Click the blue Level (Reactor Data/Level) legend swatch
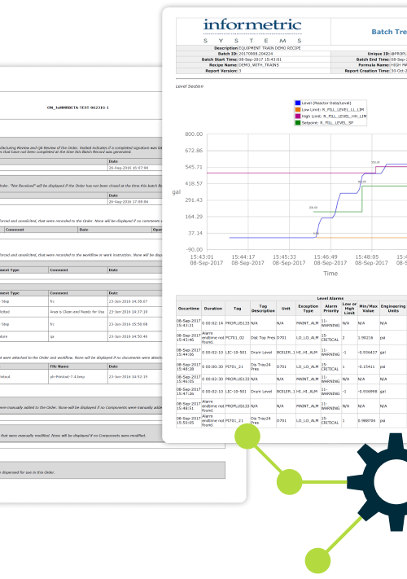The height and width of the screenshot is (579, 407). tap(298, 103)
